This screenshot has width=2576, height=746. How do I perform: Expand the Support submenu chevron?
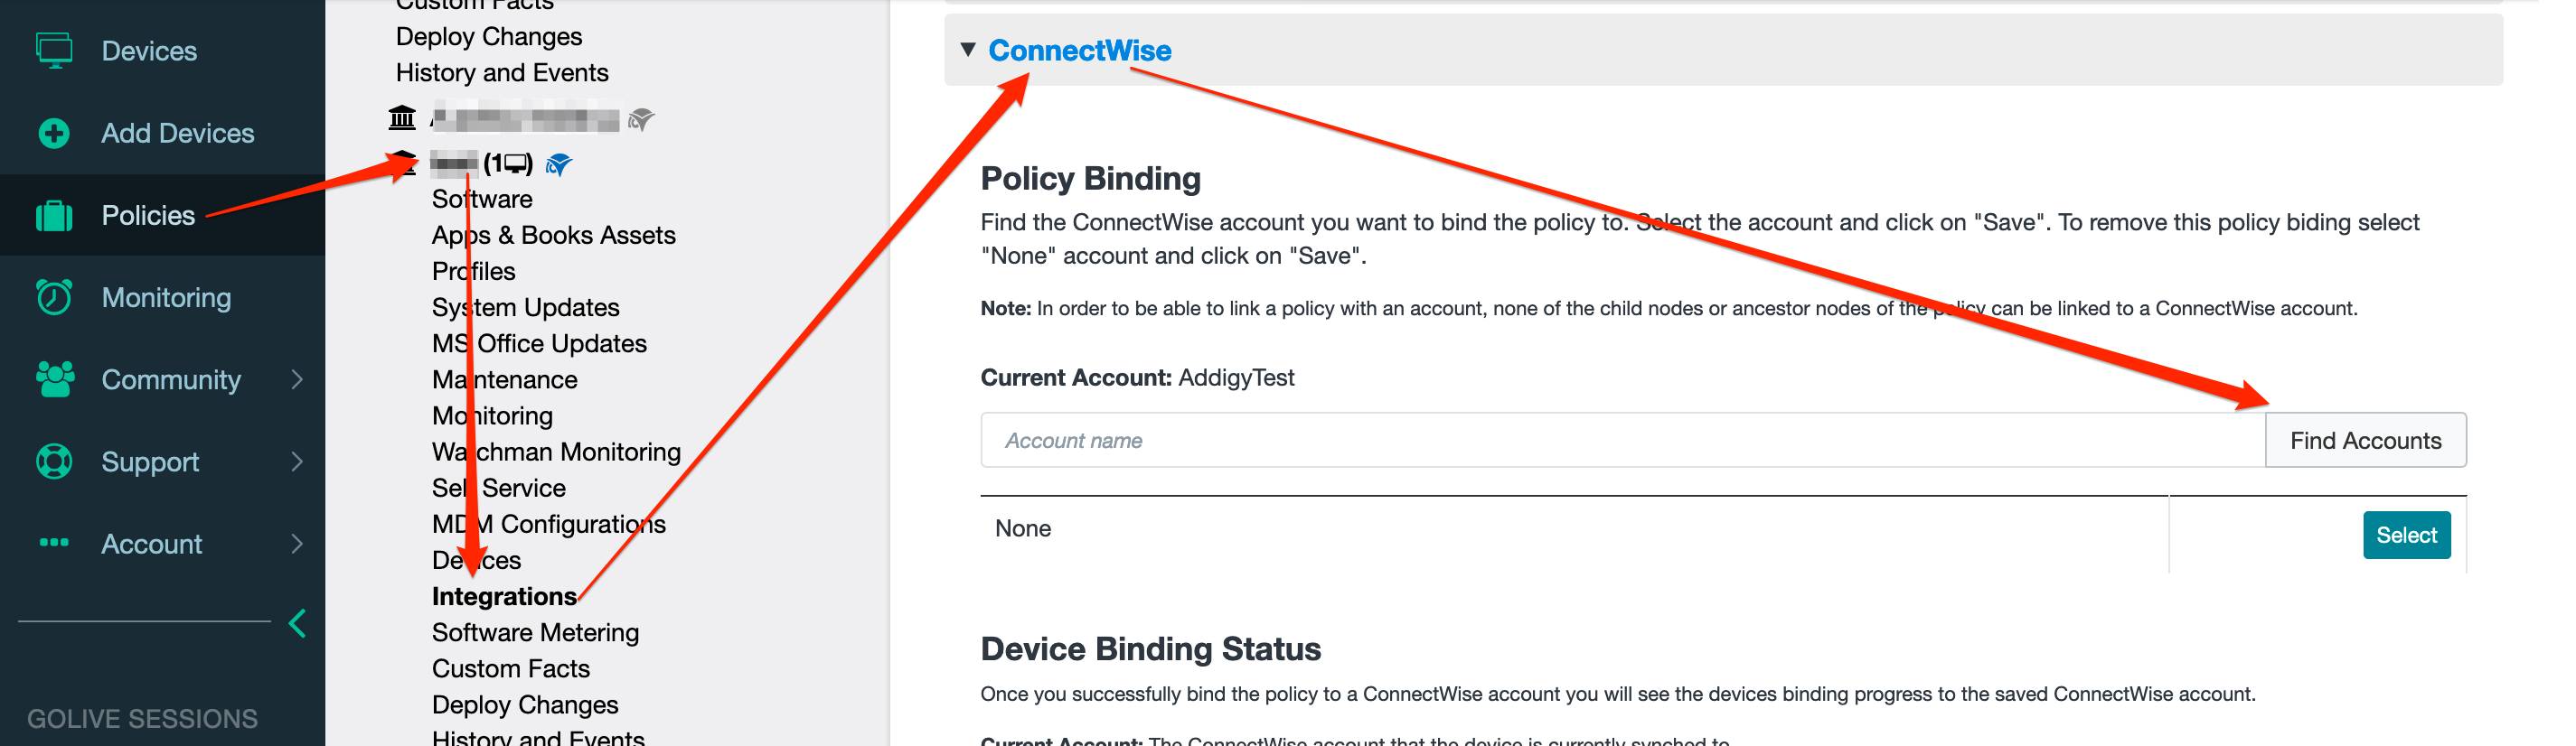[297, 461]
